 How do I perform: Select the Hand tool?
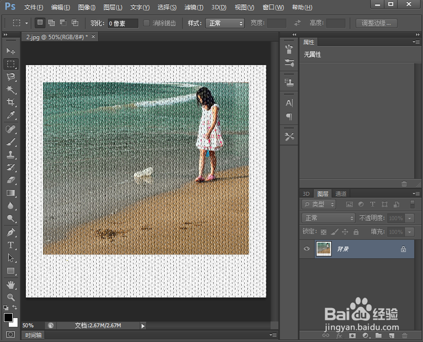11,285
